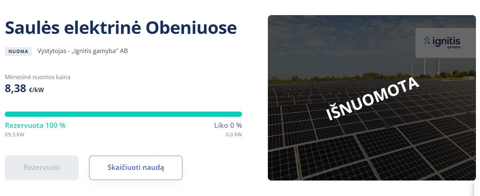Click the 69,3 kW reserved capacity value
480x196 pixels.
click(x=14, y=134)
